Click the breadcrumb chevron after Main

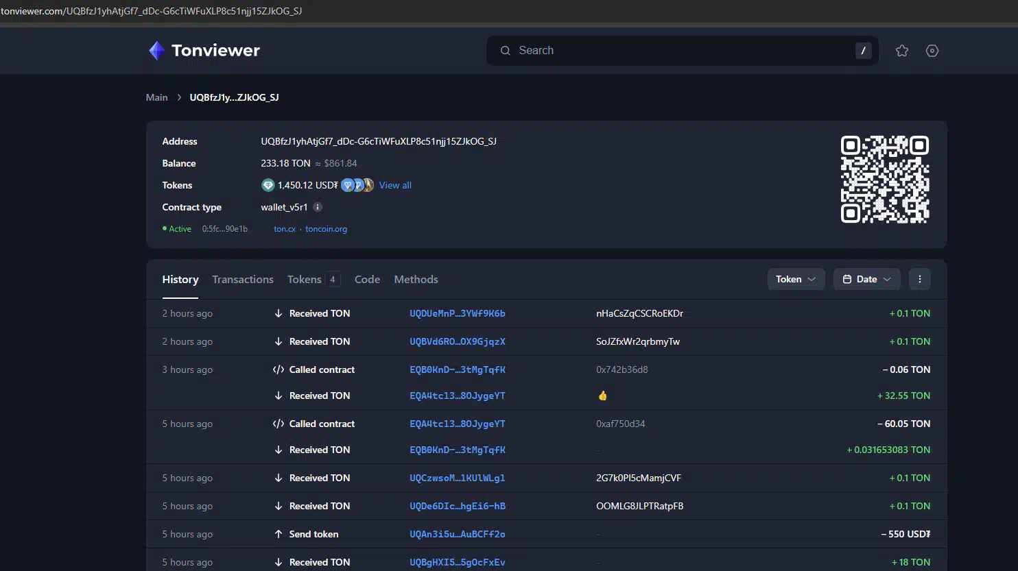179,97
